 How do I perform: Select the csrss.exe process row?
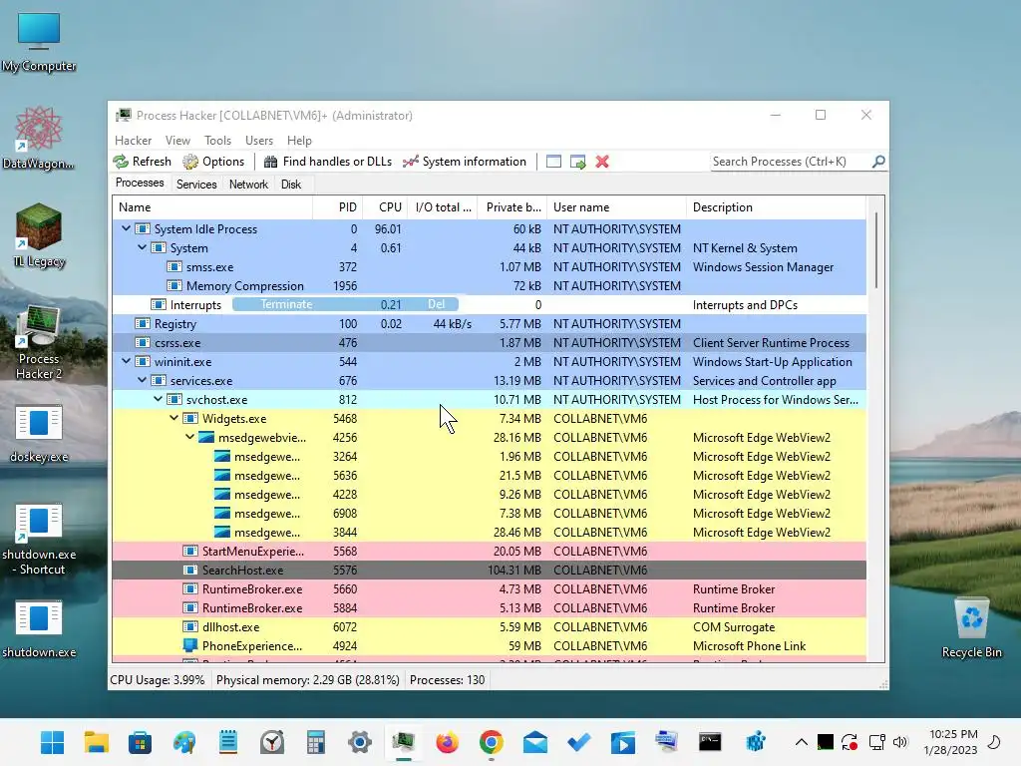489,343
